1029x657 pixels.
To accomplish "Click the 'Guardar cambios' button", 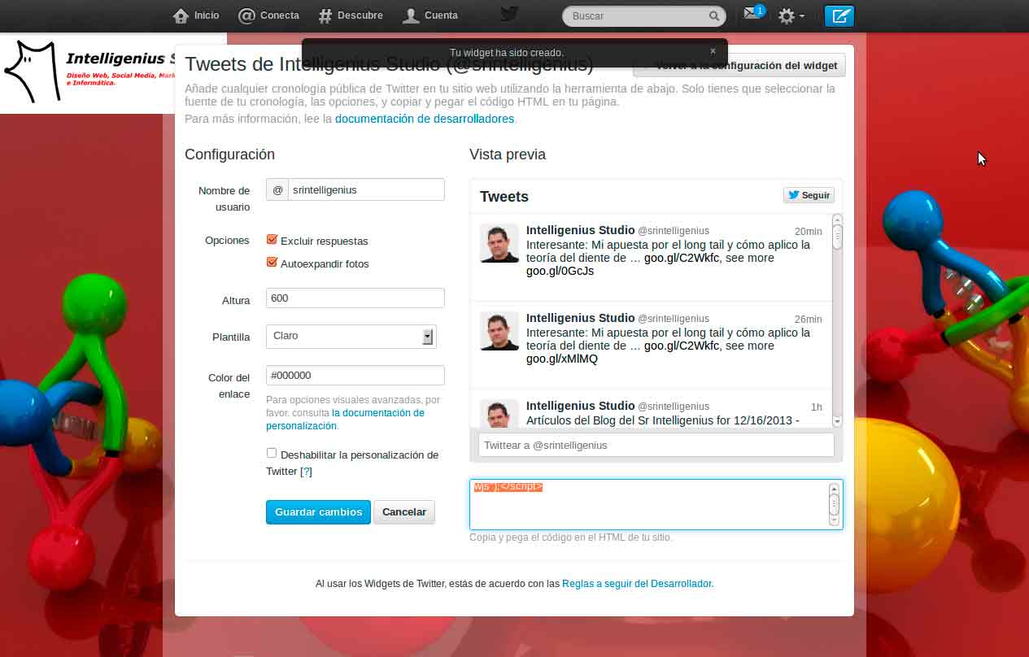I will click(x=318, y=511).
